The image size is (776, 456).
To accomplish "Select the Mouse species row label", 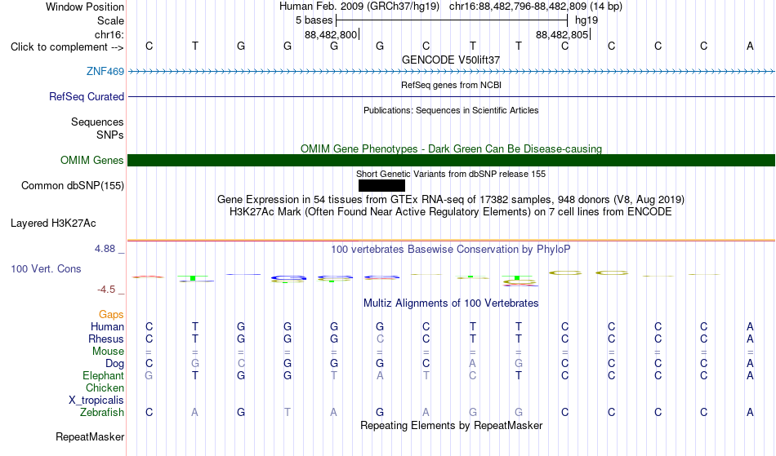I will [x=108, y=352].
